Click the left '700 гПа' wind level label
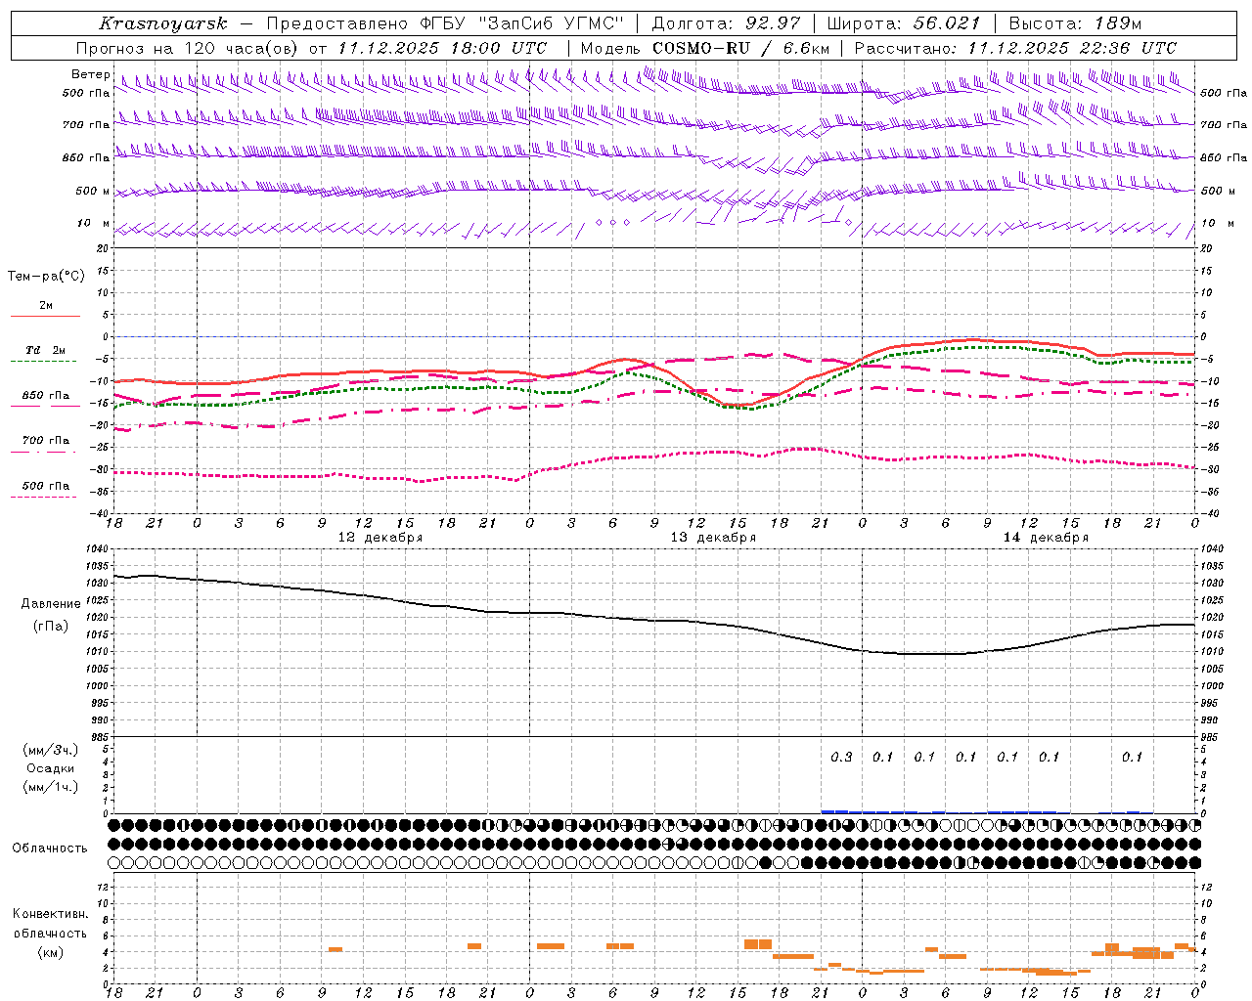1252x1001 pixels. (86, 125)
